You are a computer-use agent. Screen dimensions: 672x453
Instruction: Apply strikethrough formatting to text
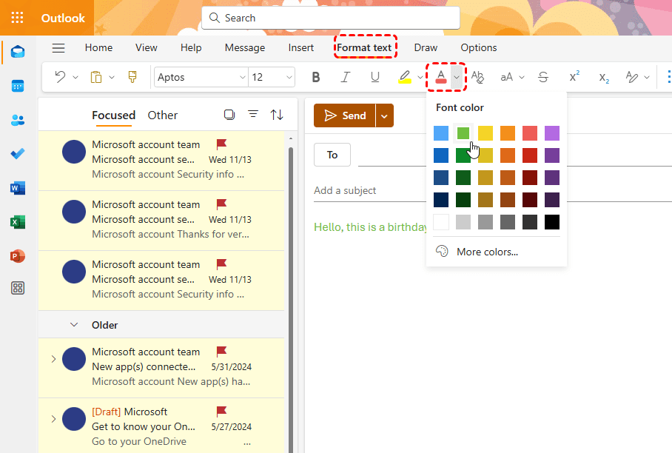click(543, 77)
